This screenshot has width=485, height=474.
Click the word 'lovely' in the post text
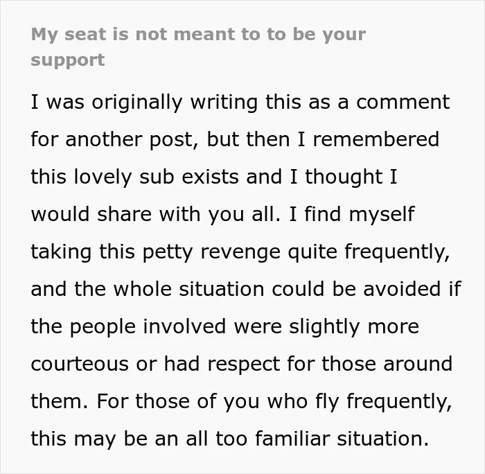click(103, 177)
